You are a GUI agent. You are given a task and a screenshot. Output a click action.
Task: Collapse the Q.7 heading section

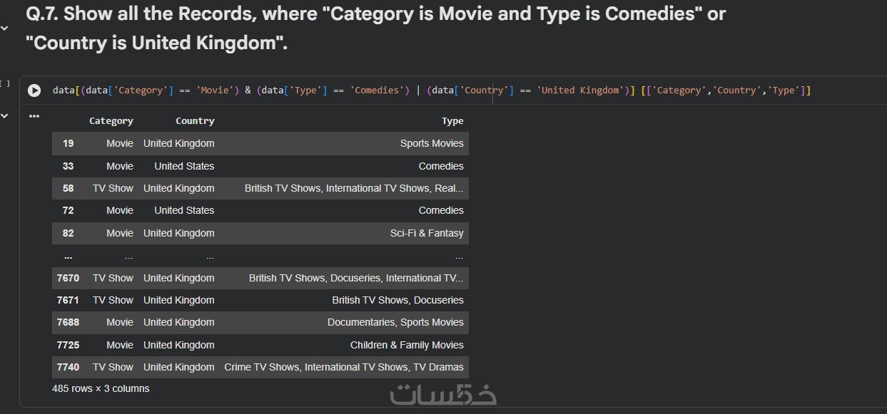[x=5, y=29]
